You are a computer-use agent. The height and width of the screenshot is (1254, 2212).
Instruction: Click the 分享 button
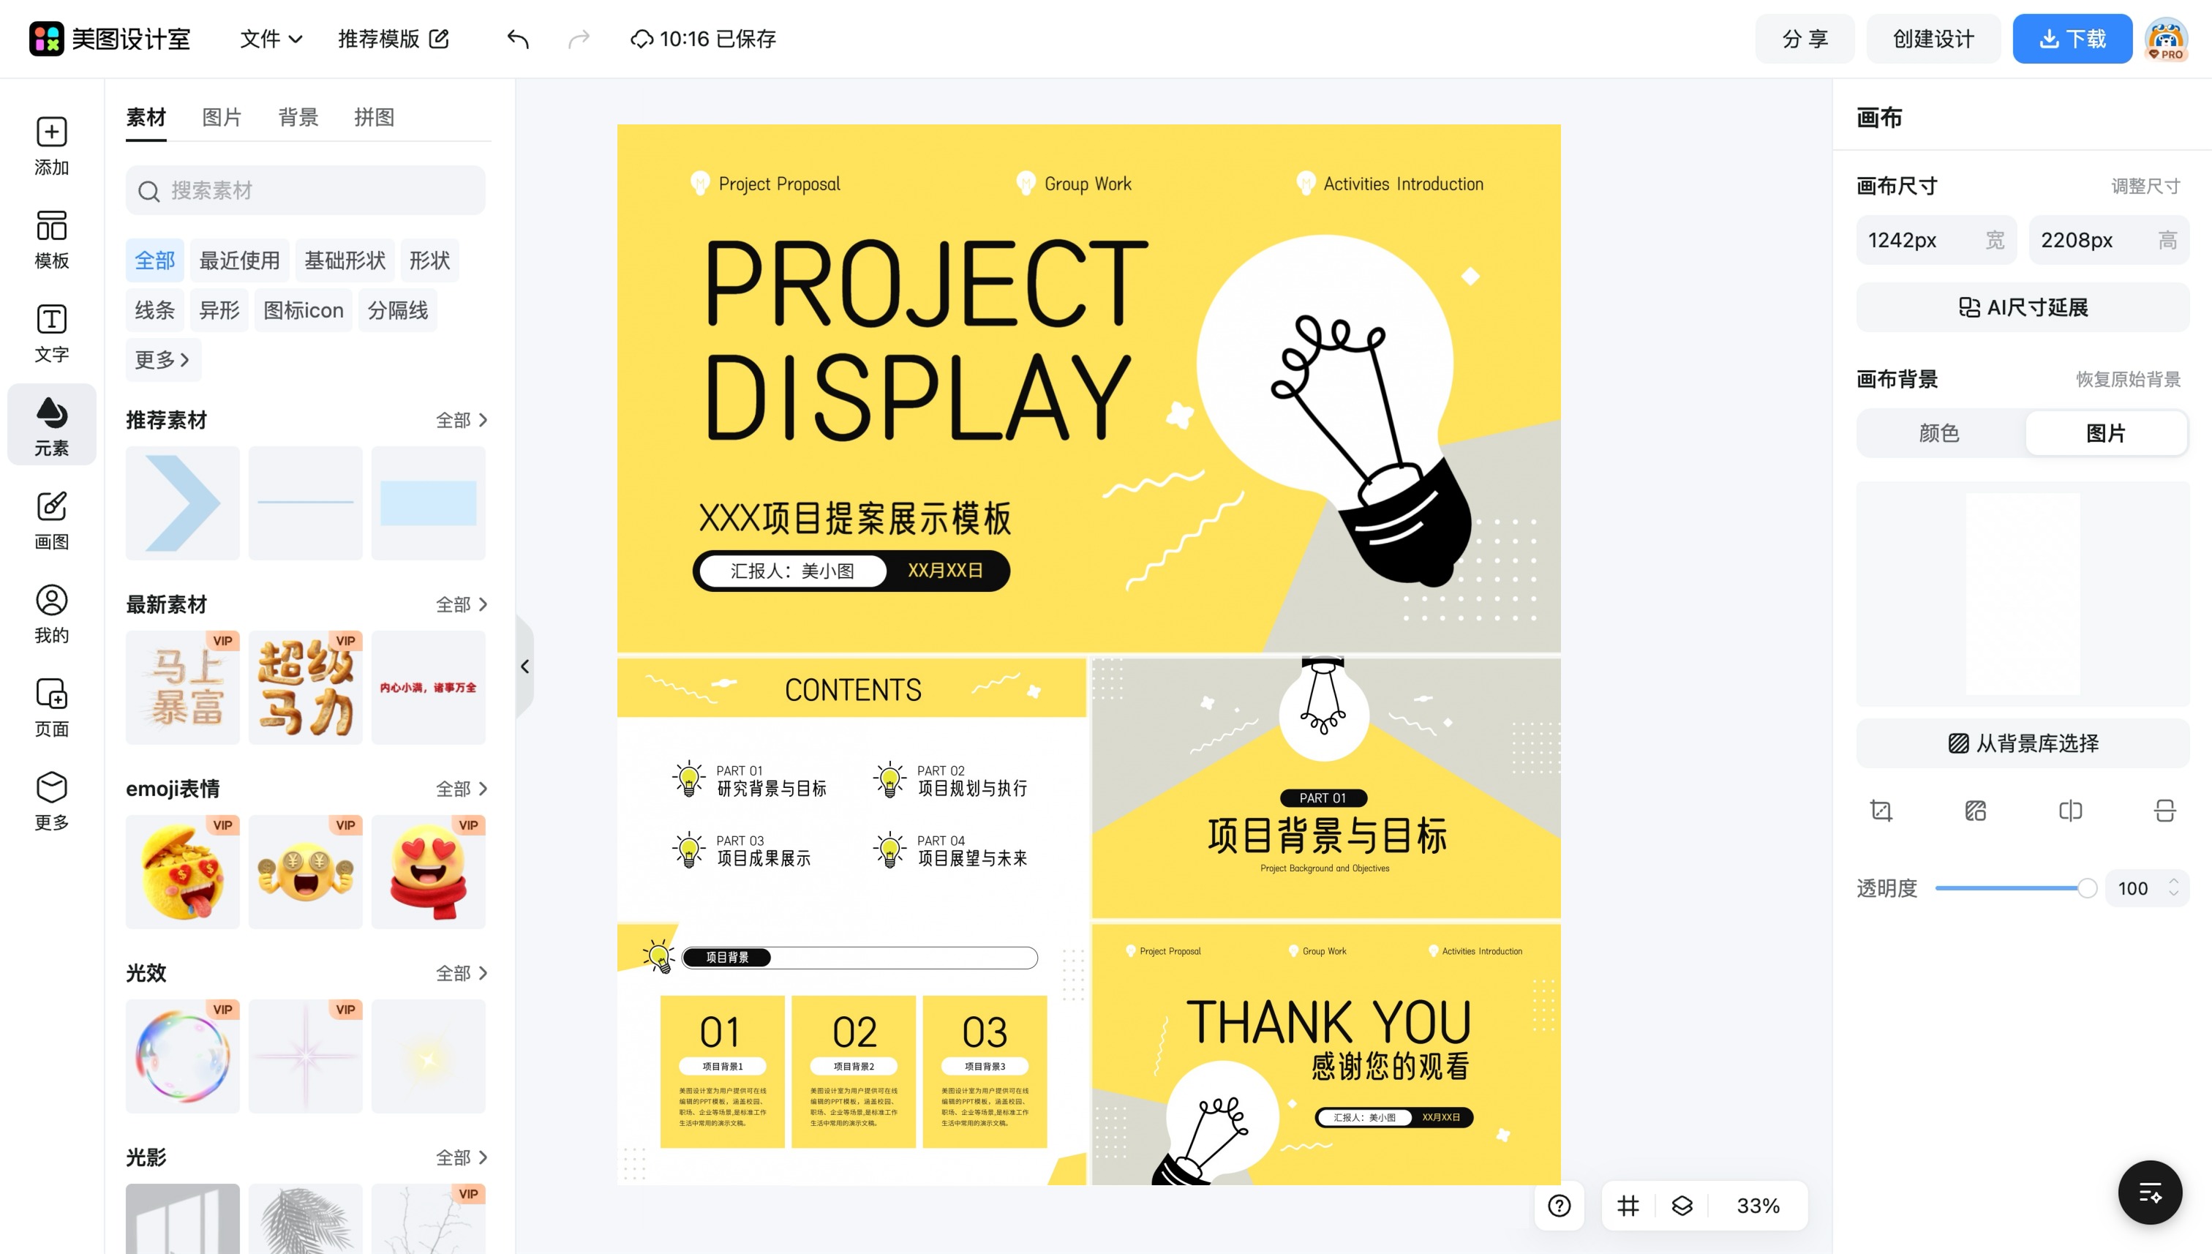(1805, 39)
